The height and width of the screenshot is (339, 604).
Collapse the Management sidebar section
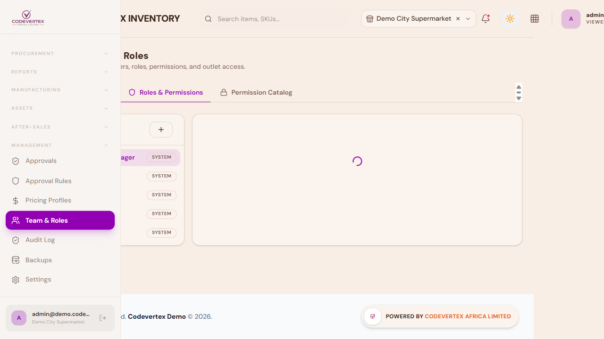60,145
